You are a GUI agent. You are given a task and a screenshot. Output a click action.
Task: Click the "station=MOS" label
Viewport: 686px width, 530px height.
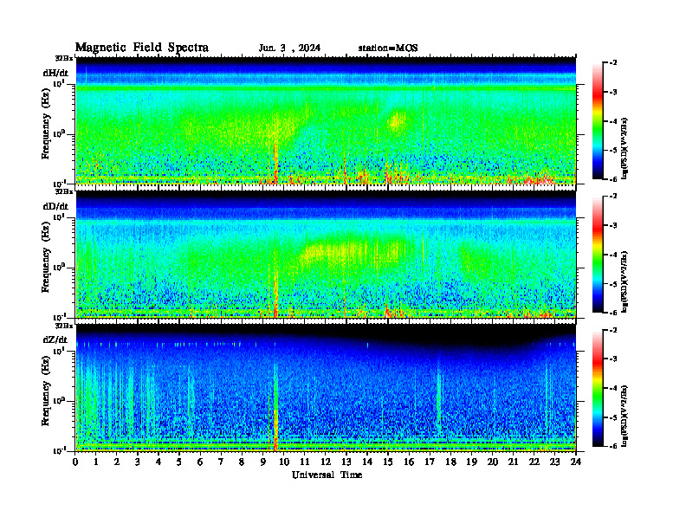coord(388,48)
